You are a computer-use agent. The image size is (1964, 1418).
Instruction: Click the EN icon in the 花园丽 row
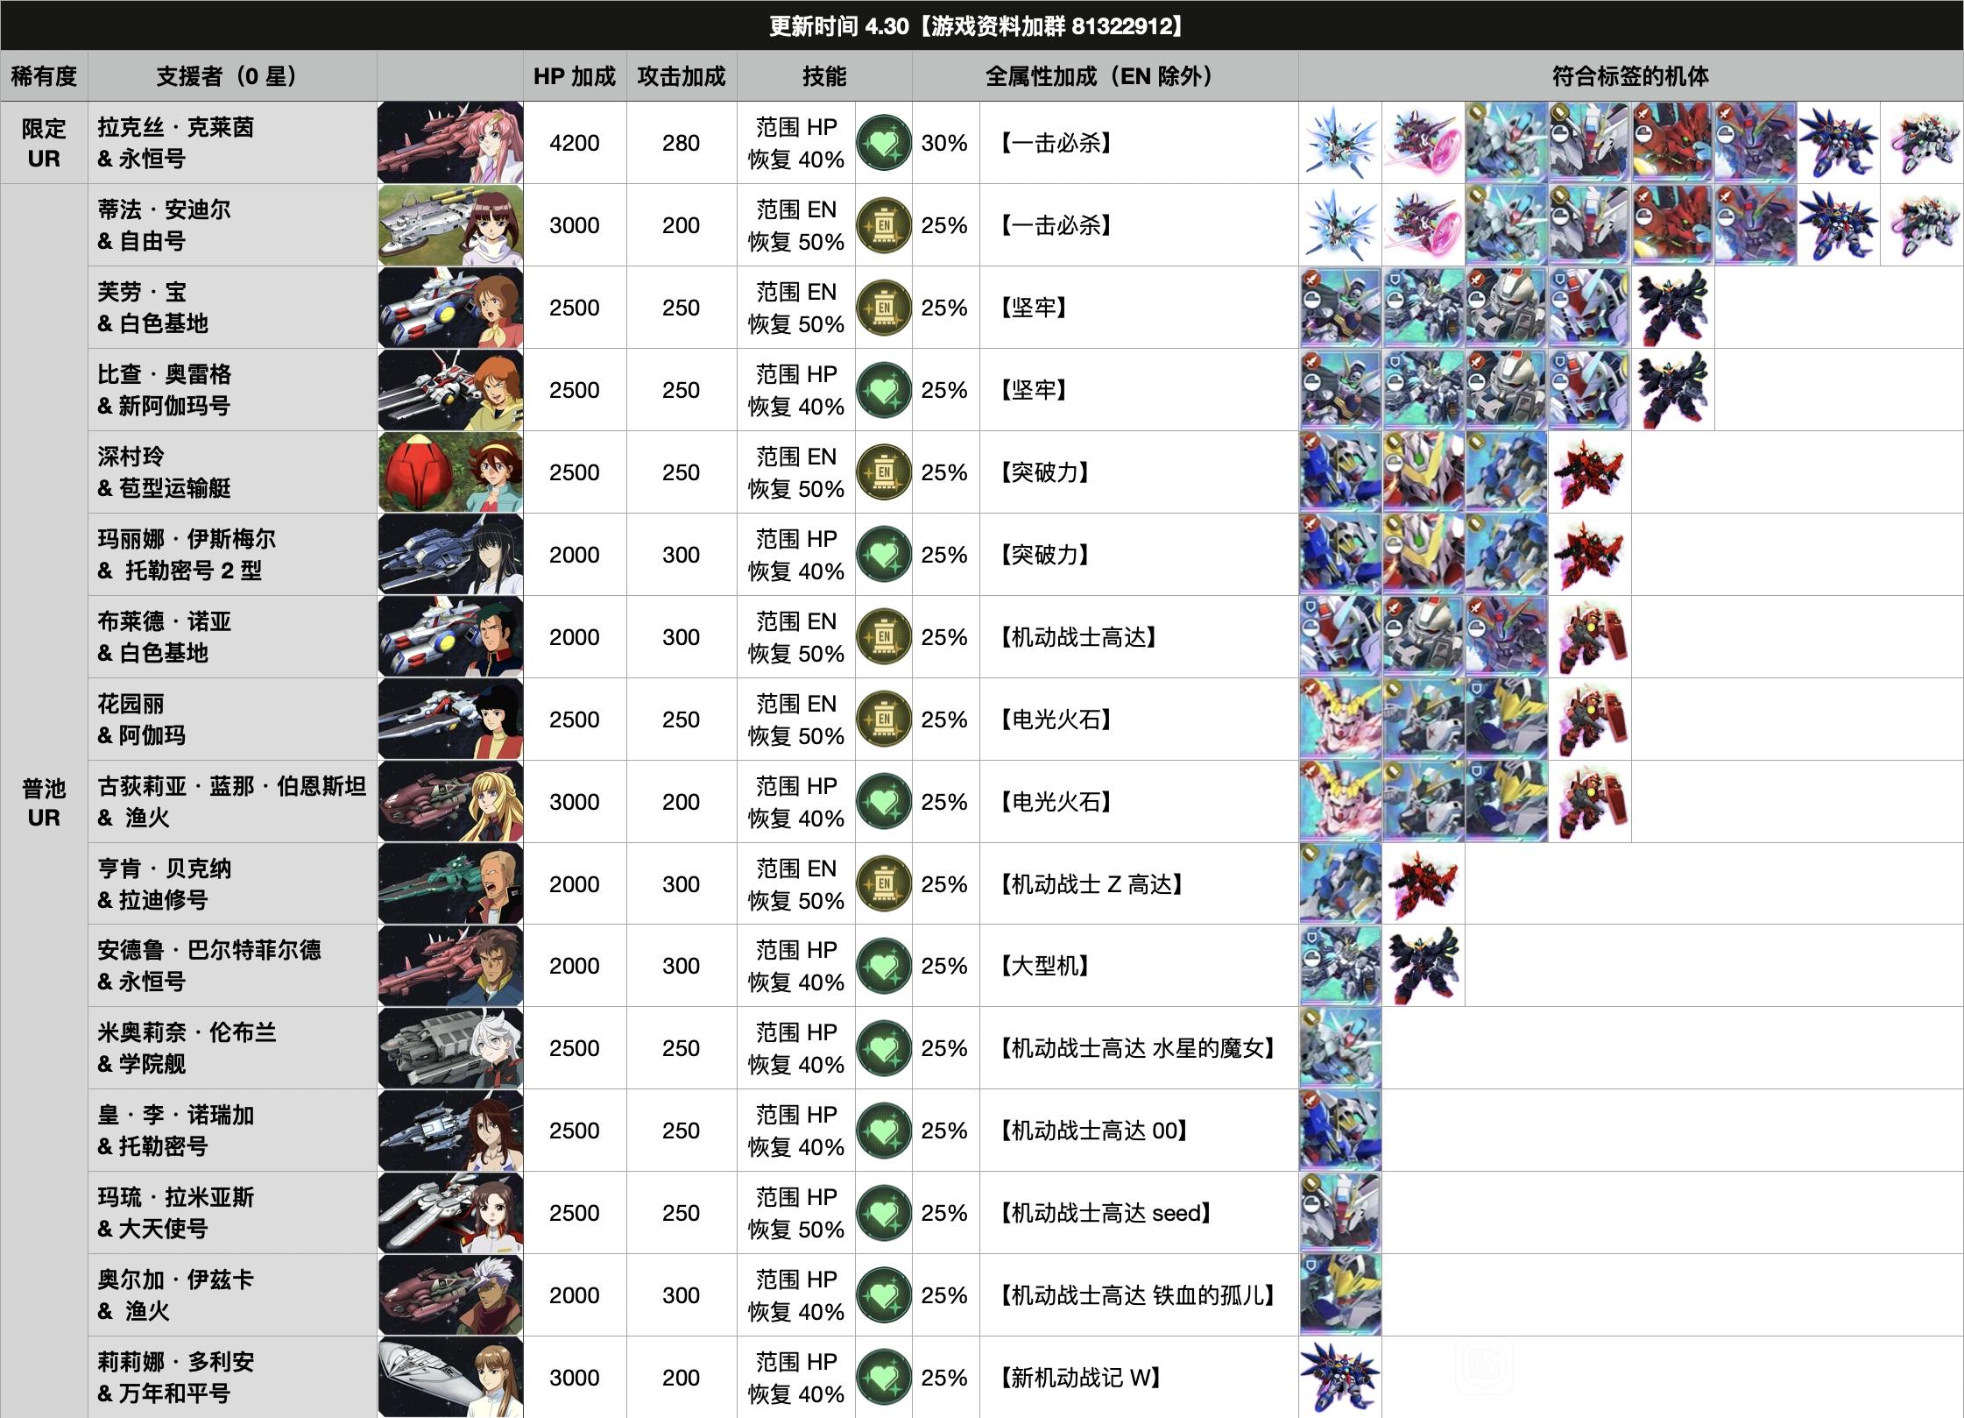pos(884,720)
